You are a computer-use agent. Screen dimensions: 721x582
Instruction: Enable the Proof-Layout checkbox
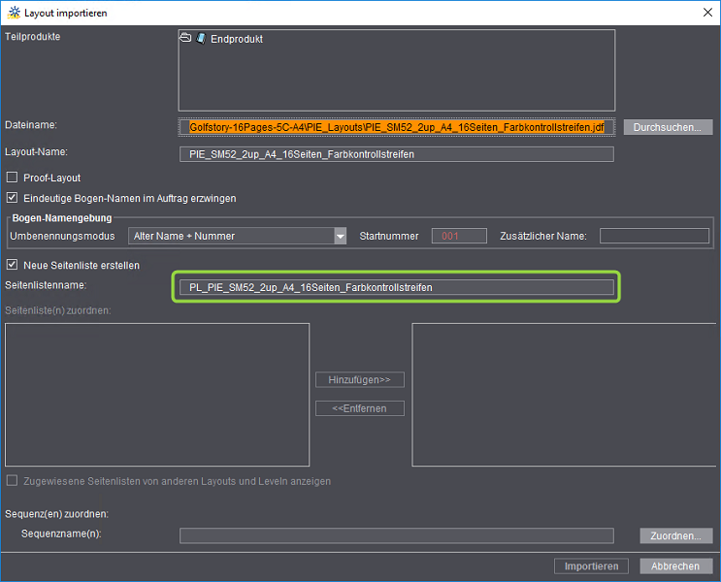pos(13,178)
